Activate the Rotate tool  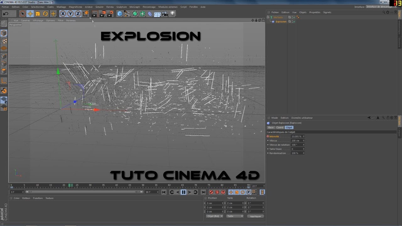(x=45, y=13)
